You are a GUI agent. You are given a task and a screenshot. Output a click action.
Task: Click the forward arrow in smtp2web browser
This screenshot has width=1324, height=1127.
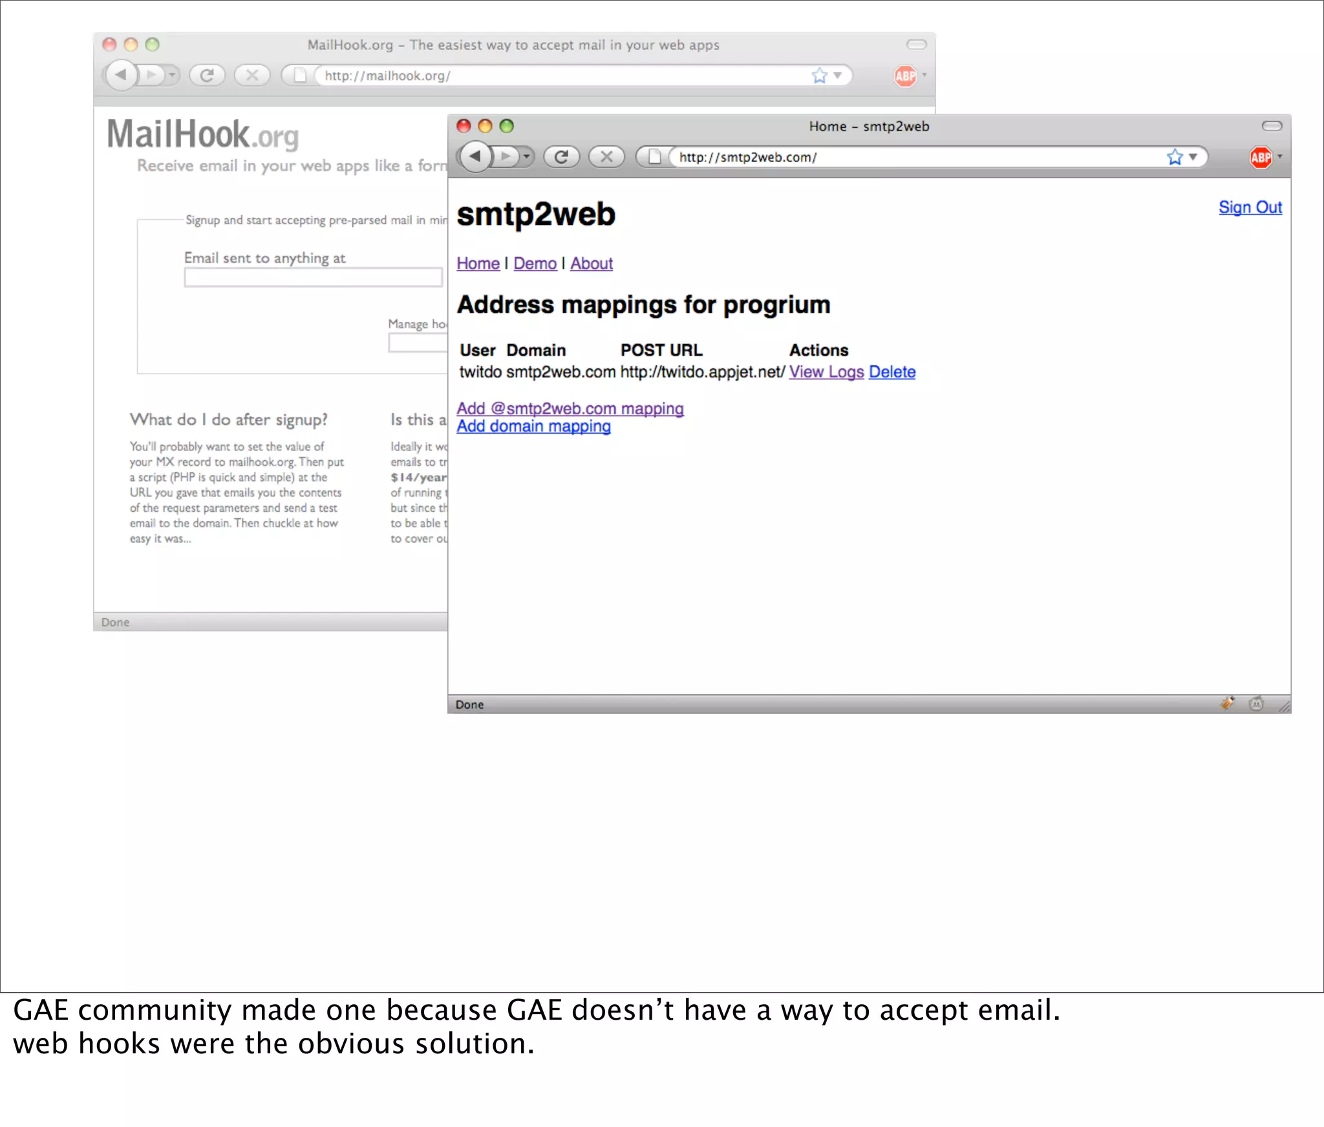tap(506, 156)
